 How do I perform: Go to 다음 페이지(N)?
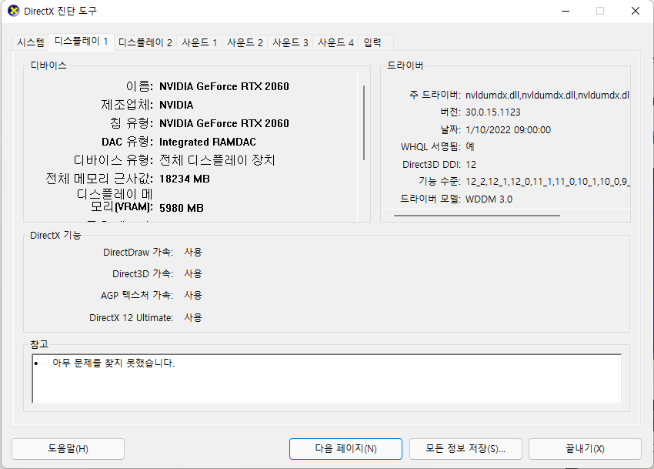click(345, 449)
